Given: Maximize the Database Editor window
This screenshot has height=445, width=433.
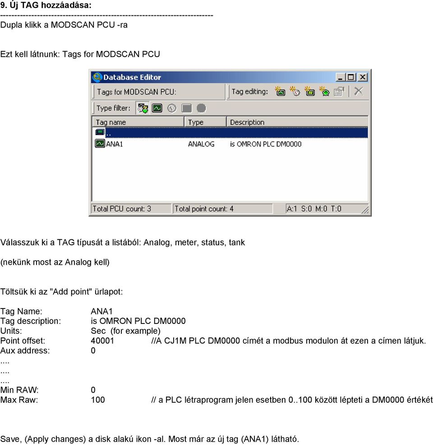Looking at the screenshot, I should click(x=351, y=77).
